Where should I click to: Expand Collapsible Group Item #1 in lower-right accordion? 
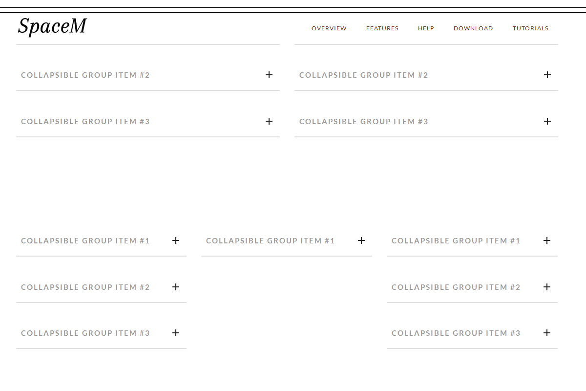click(x=472, y=240)
